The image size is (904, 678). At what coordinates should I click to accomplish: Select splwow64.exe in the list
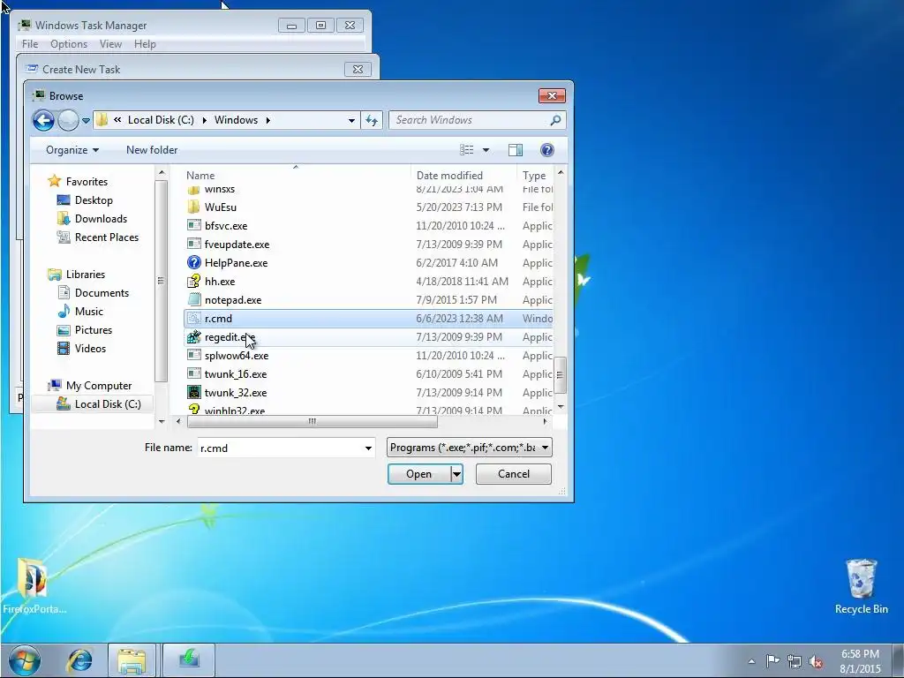click(237, 356)
